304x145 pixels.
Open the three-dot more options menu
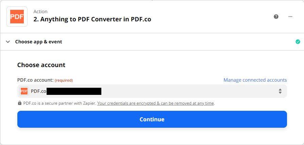pos(290,17)
